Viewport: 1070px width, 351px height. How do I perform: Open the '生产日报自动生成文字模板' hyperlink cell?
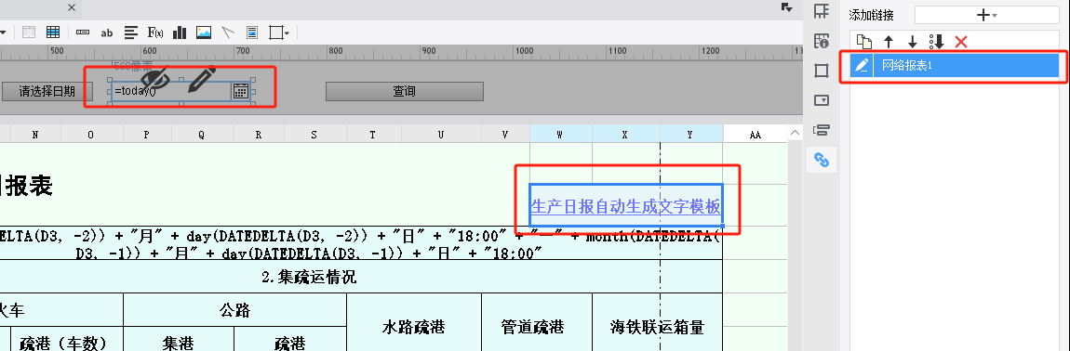tap(626, 205)
